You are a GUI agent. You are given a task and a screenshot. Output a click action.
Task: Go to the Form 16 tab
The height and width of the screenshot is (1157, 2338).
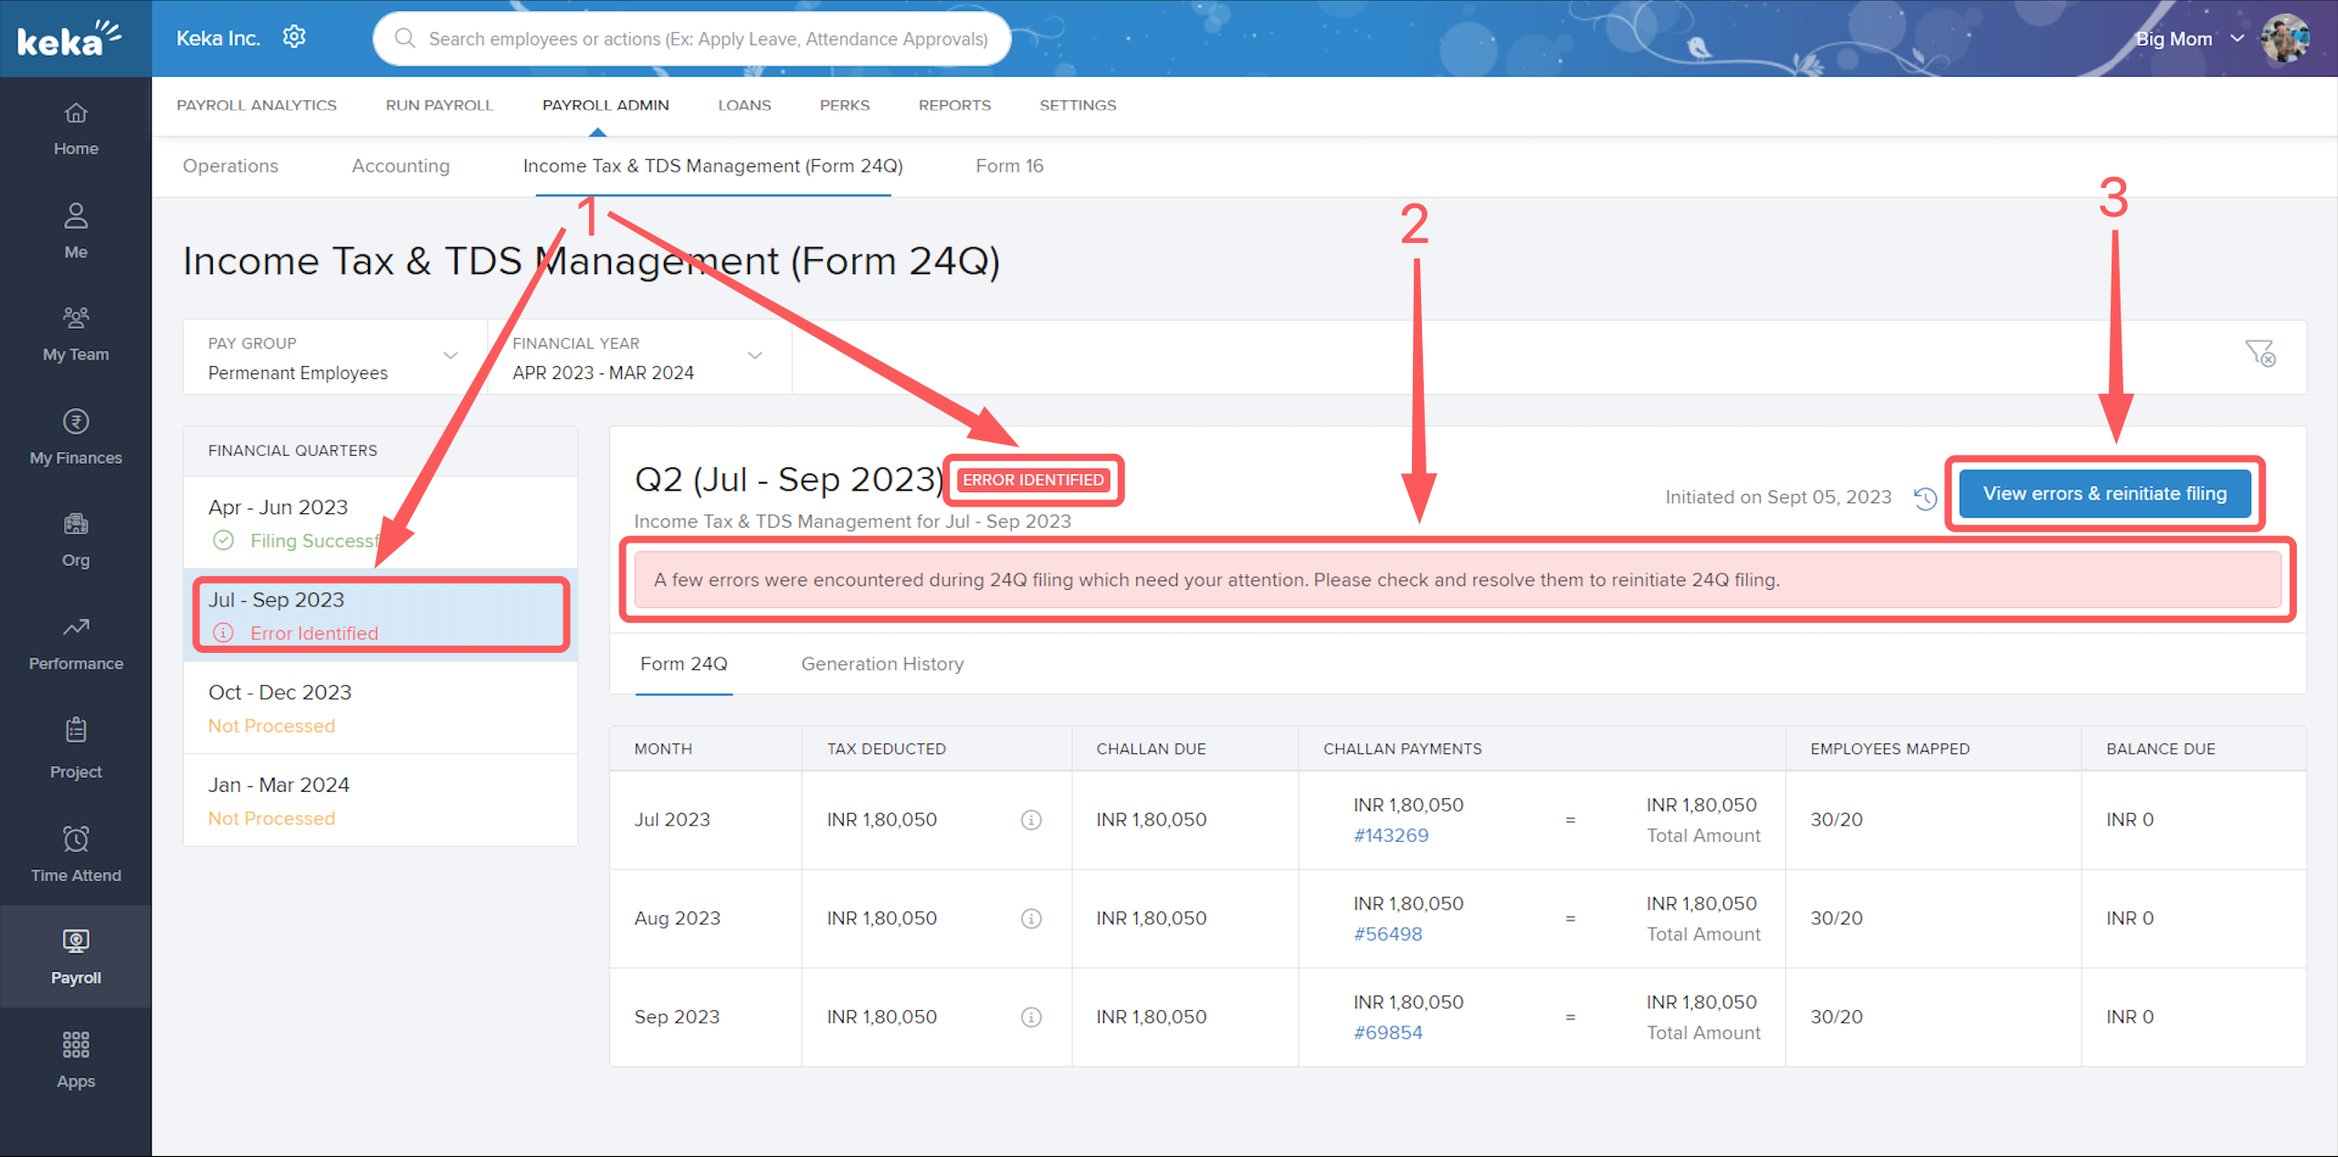click(x=1009, y=166)
